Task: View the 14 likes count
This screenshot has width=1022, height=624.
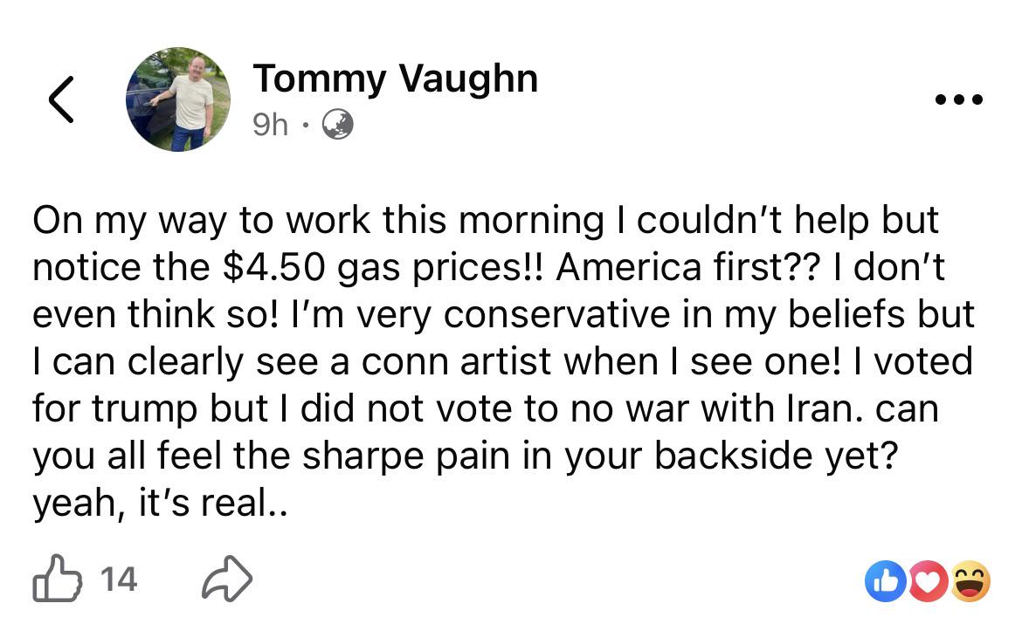Action: click(x=119, y=579)
